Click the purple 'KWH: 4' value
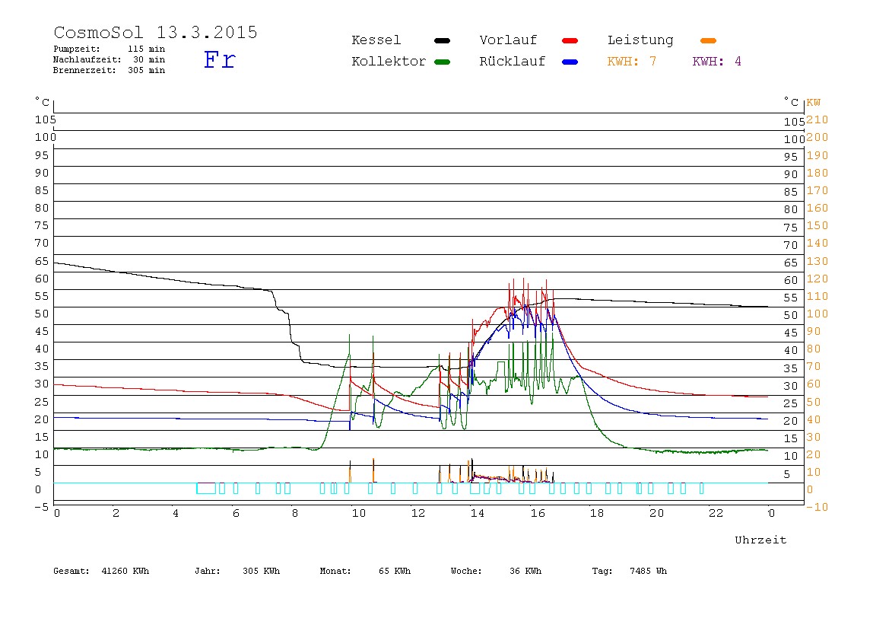 [716, 62]
